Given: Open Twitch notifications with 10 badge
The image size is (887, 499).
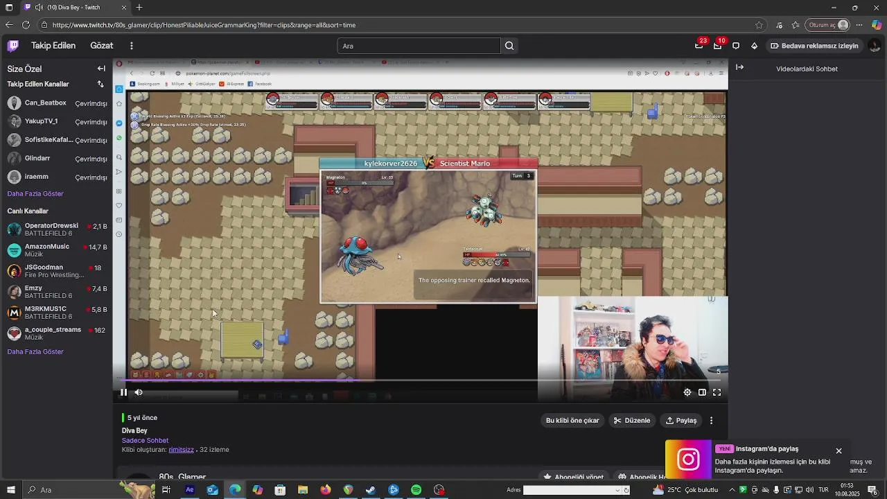Looking at the screenshot, I should (x=717, y=46).
